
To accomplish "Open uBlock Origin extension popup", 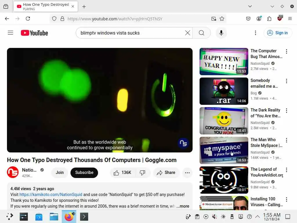I will coord(280,18).
